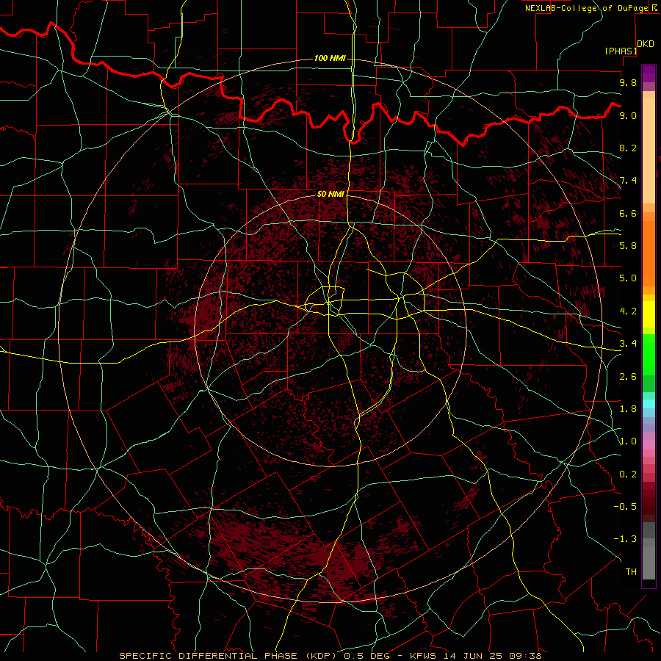Click the TH threshold label
The width and height of the screenshot is (661, 661).
pyautogui.click(x=631, y=571)
